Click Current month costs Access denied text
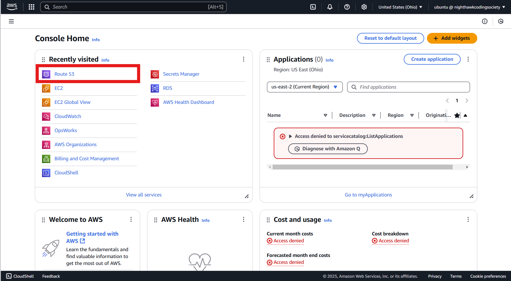This screenshot has width=511, height=281. click(289, 241)
